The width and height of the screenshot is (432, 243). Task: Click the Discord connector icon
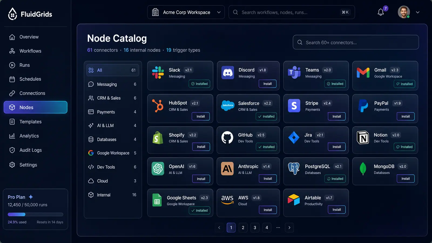pyautogui.click(x=228, y=73)
